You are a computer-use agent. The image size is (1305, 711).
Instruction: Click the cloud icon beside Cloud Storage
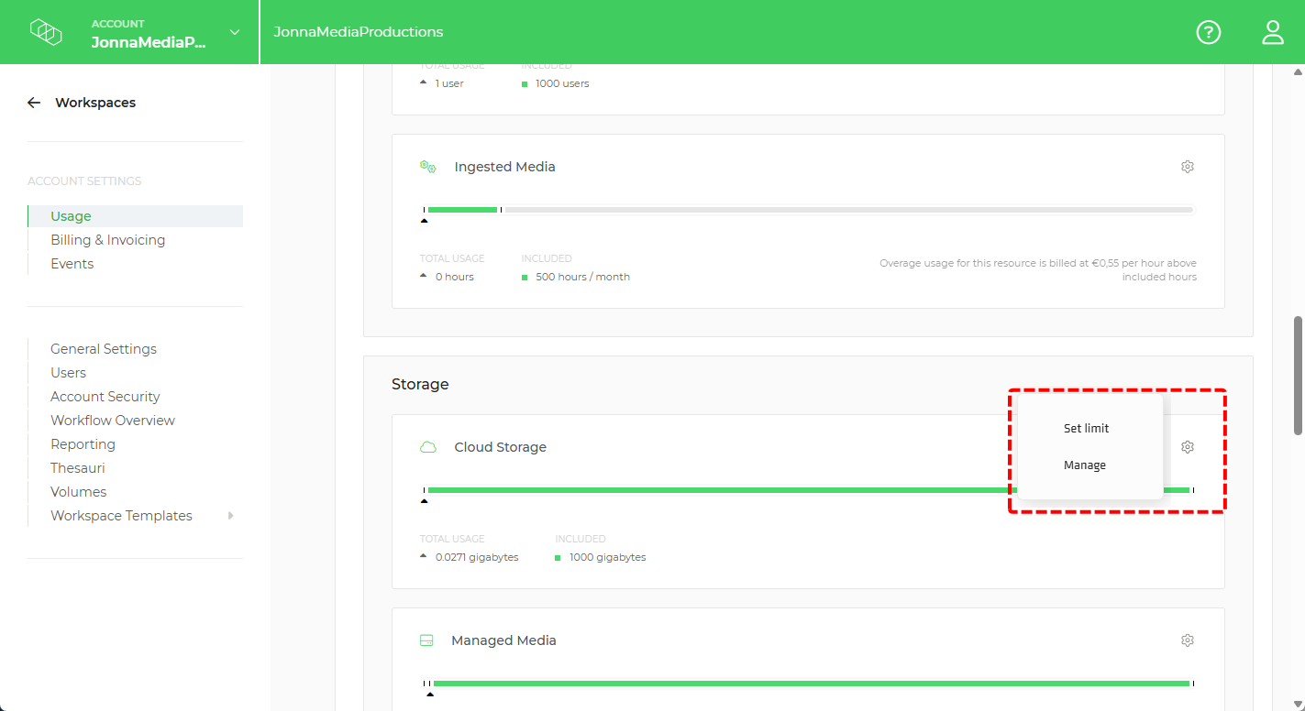coord(427,446)
